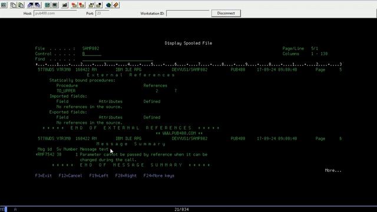The width and height of the screenshot is (377, 212).
Task: Click the Message Summary heading
Action: click(131, 144)
